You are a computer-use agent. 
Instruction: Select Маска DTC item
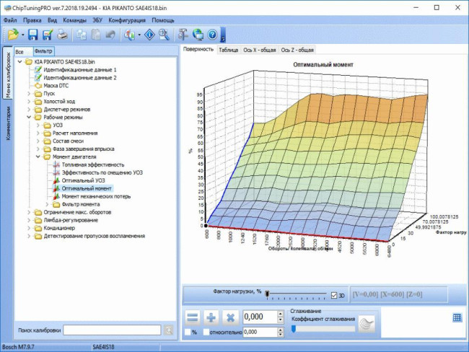[56, 86]
